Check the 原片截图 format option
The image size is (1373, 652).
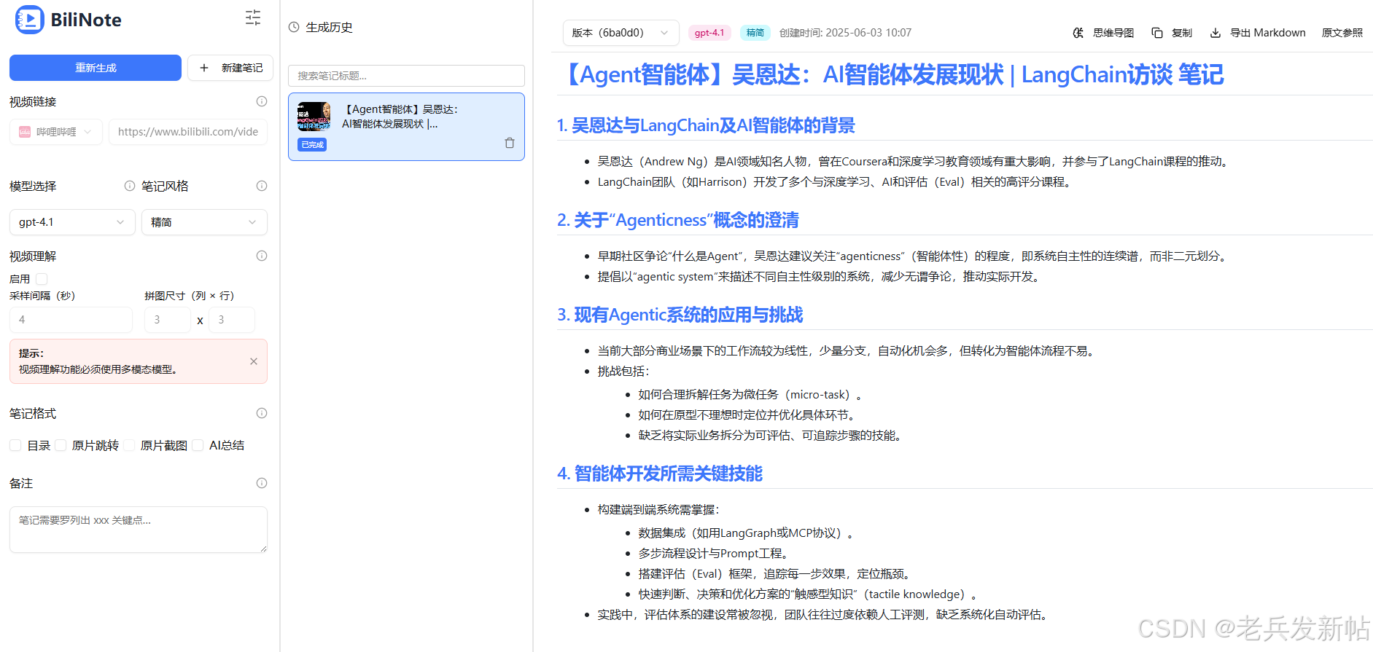tap(129, 445)
